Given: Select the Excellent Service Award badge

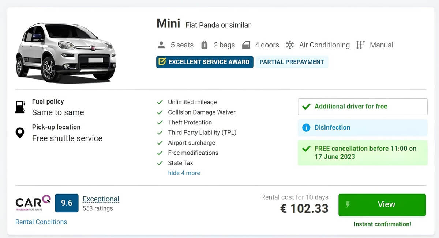Looking at the screenshot, I should [x=205, y=62].
